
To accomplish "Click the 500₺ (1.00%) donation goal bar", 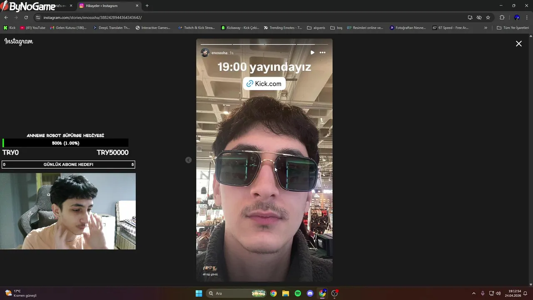I will (x=65, y=143).
